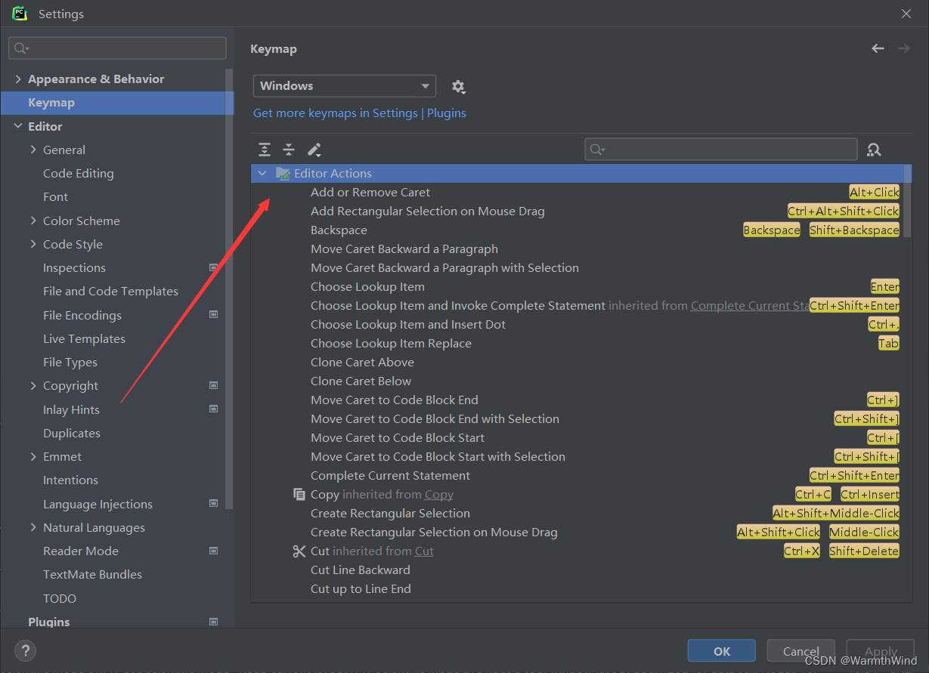The height and width of the screenshot is (673, 929).
Task: Open Code Editing settings page
Action: (79, 173)
